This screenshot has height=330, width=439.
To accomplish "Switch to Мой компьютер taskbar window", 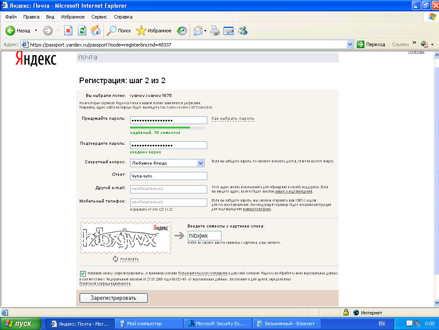I will click(x=148, y=324).
